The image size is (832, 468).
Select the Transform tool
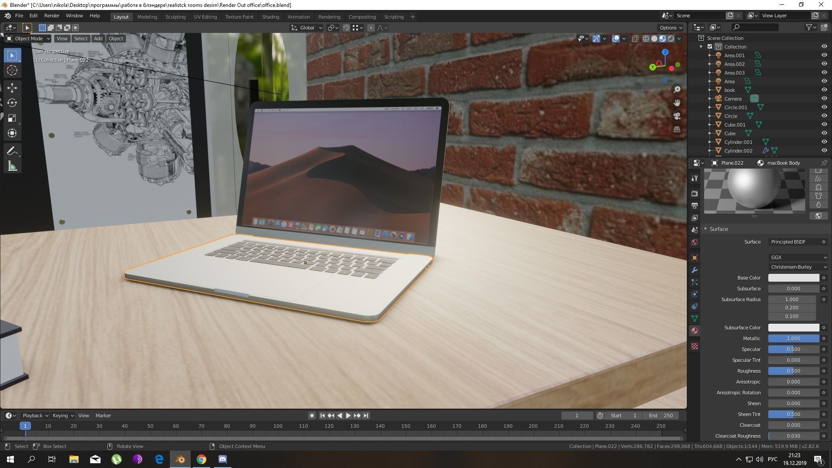pyautogui.click(x=12, y=133)
